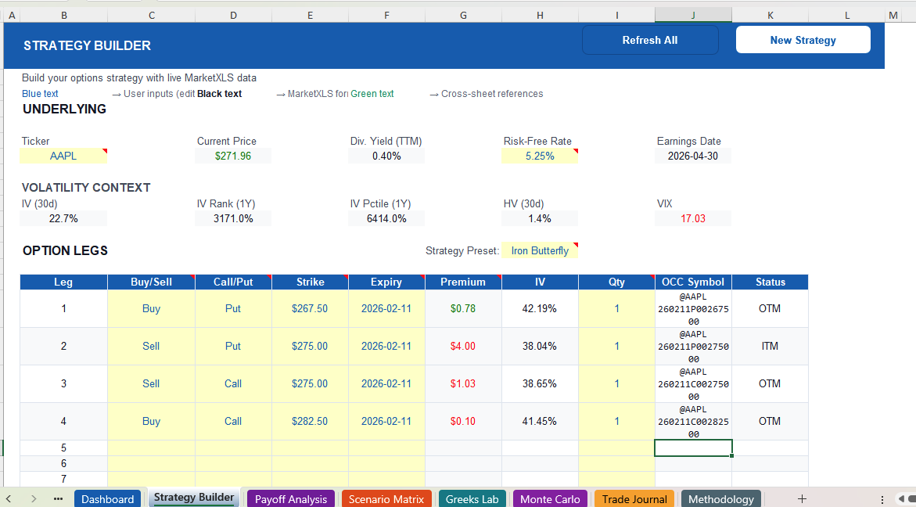Open the Monte Carlo sheet
This screenshot has width=916, height=507.
550,498
